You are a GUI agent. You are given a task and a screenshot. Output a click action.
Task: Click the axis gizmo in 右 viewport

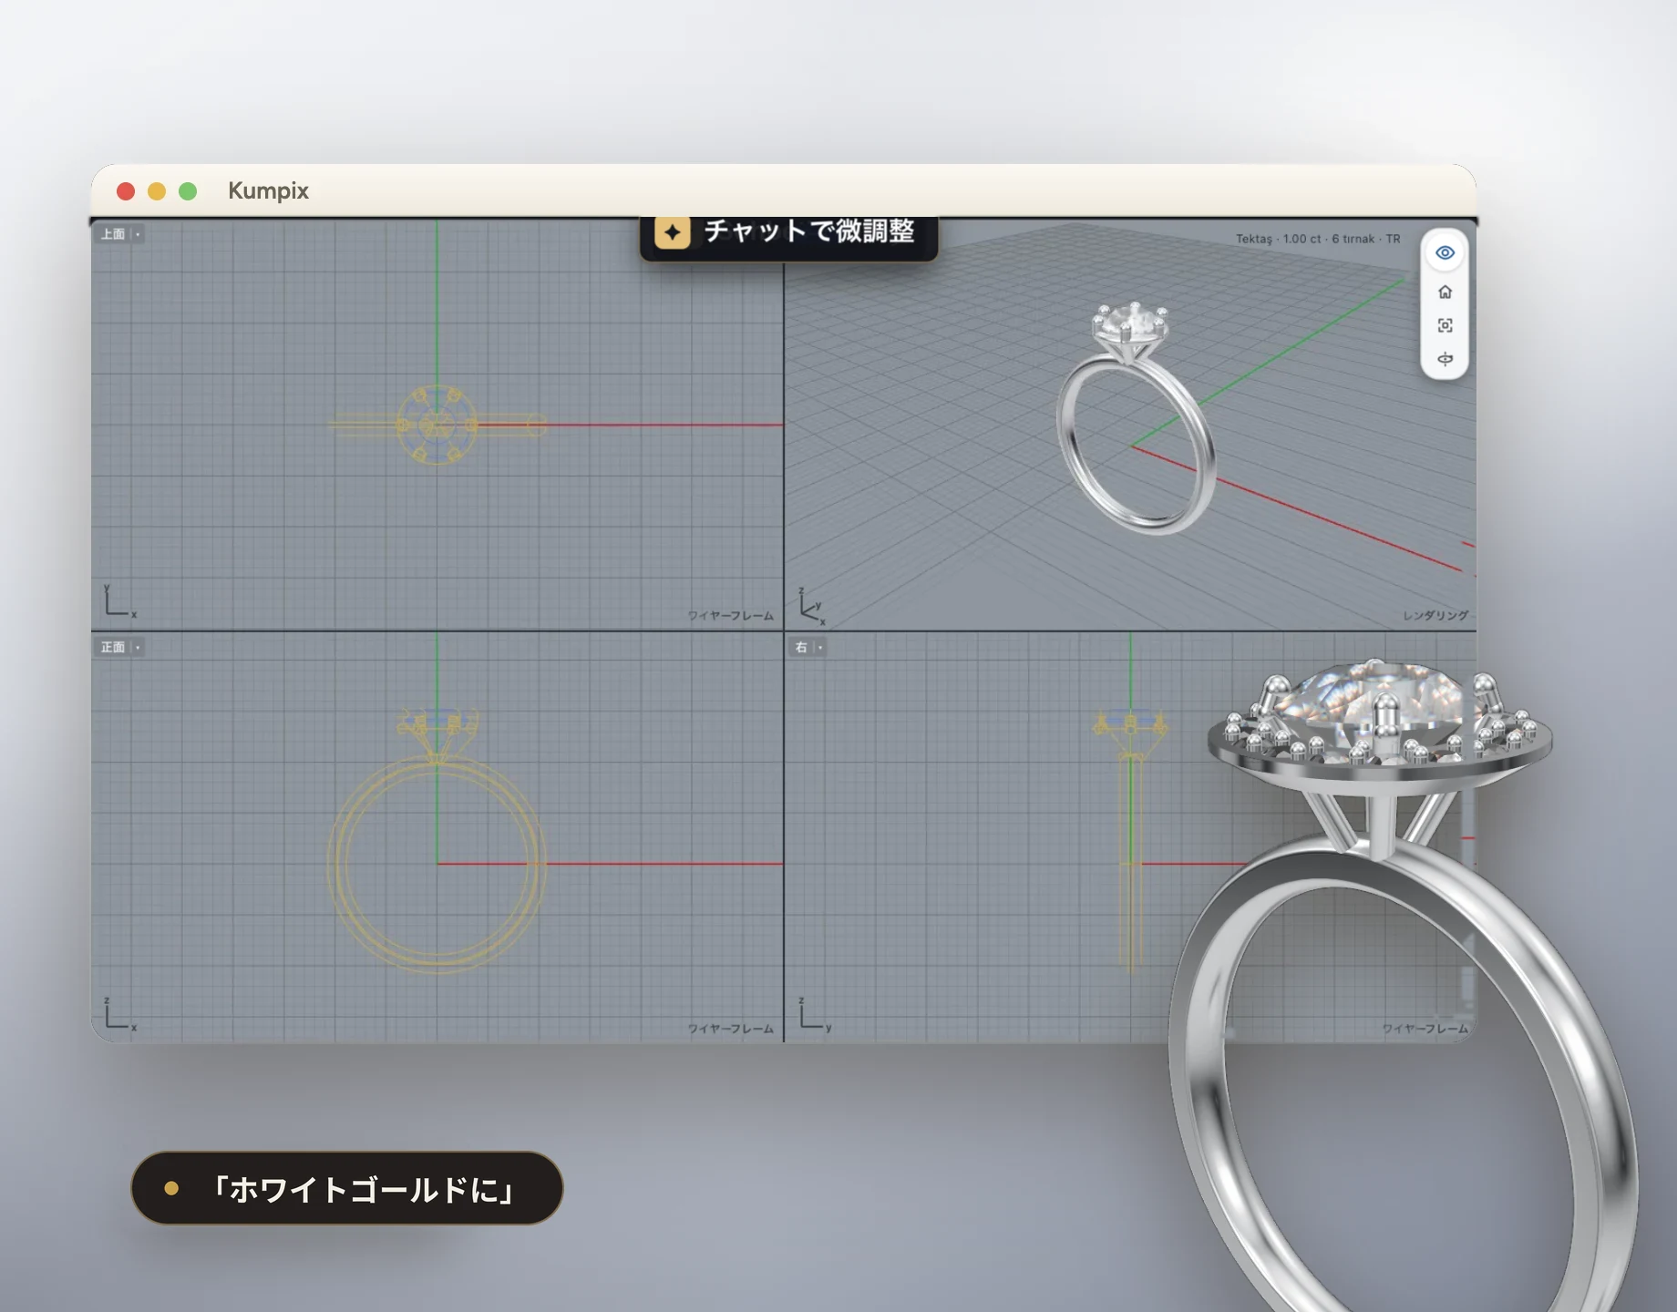(814, 1014)
